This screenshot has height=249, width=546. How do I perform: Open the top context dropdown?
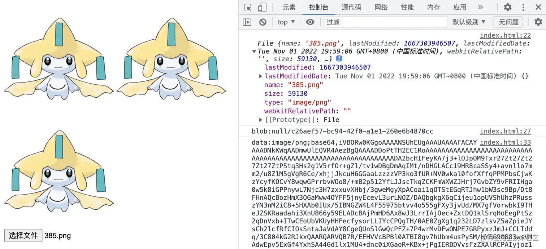point(286,22)
